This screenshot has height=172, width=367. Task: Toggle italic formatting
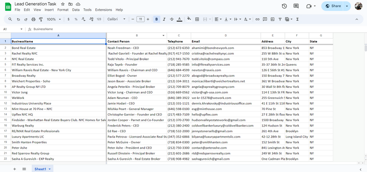click(164, 19)
